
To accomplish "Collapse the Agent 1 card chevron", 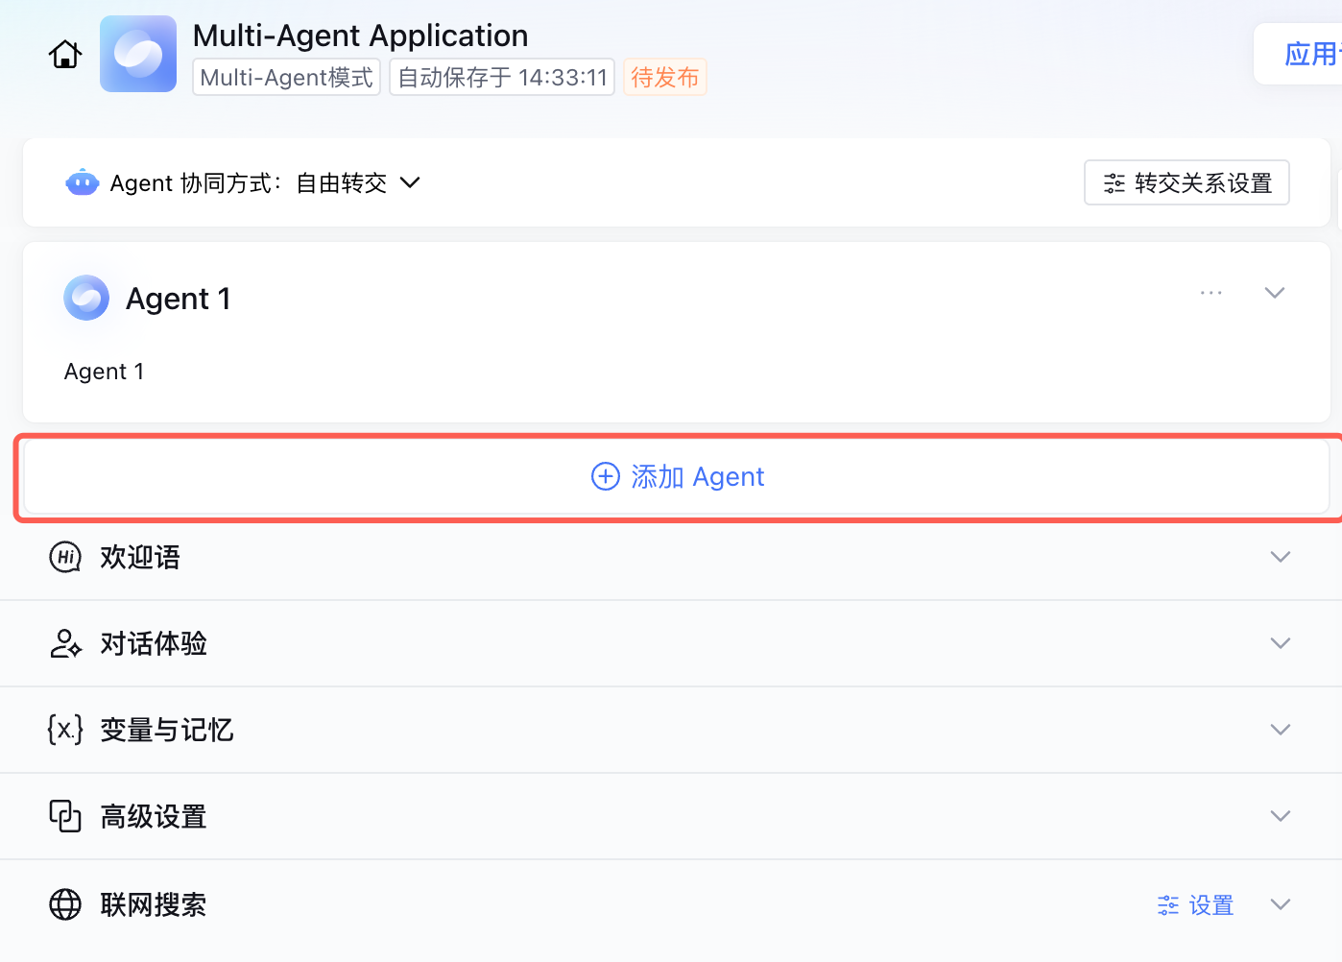I will 1275,293.
